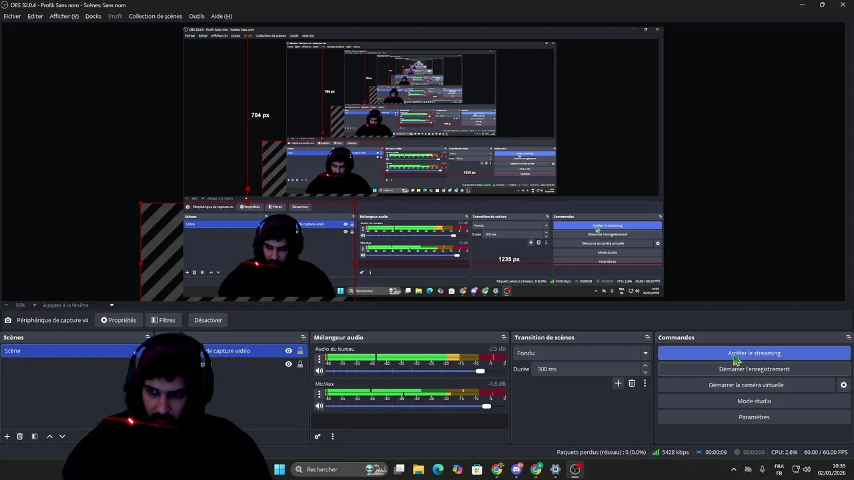The height and width of the screenshot is (480, 854).
Task: Open Mic/Aux options dots
Action: (319, 394)
